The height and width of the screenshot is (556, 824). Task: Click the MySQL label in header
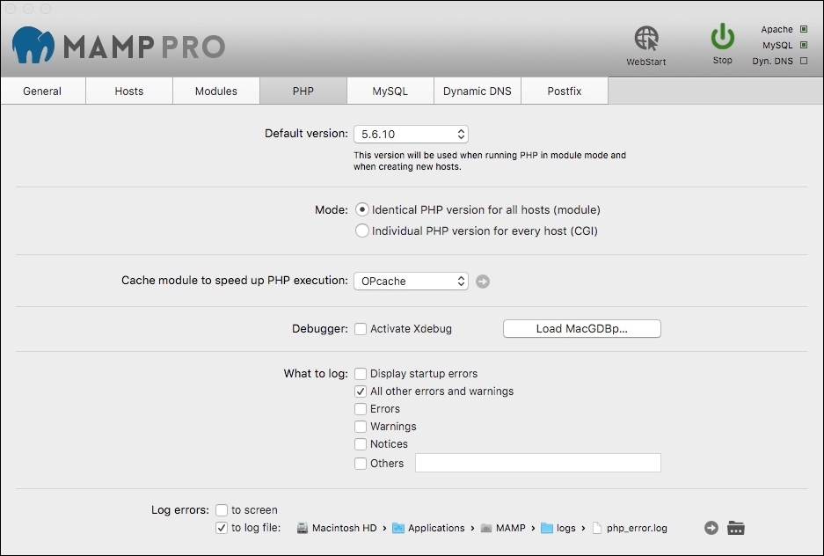(777, 45)
